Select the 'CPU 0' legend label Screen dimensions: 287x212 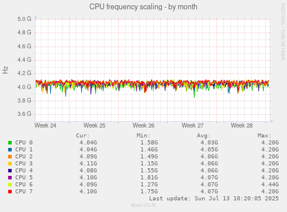[24, 143]
